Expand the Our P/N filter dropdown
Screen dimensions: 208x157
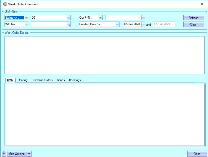(x=101, y=18)
